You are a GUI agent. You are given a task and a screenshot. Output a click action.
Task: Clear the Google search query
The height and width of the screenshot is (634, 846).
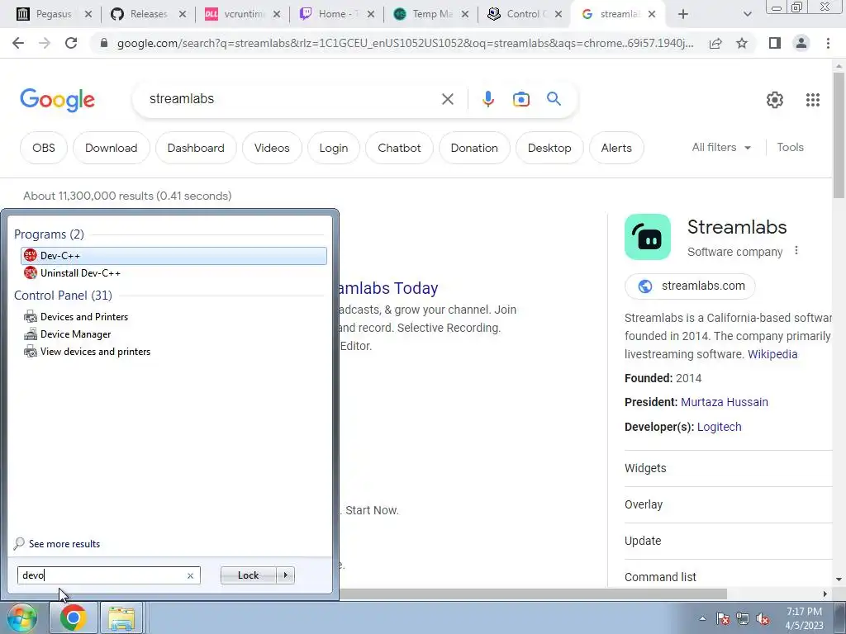pyautogui.click(x=447, y=99)
